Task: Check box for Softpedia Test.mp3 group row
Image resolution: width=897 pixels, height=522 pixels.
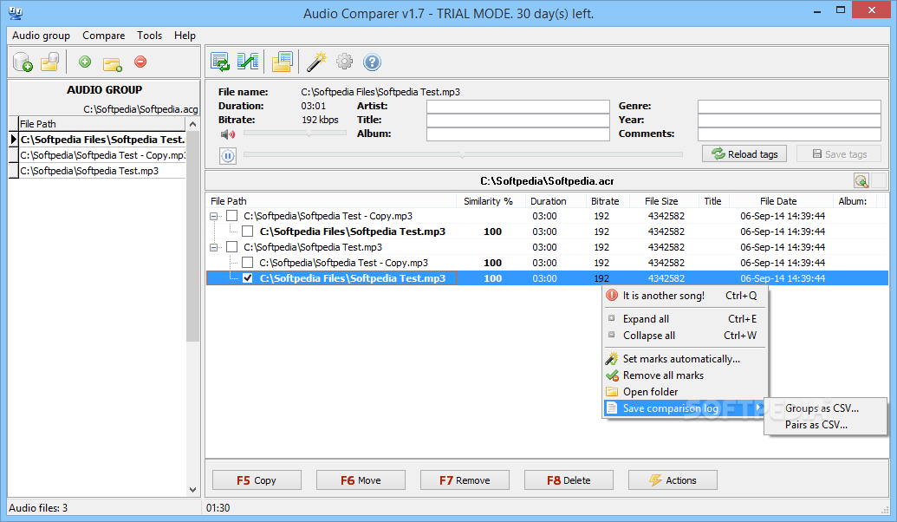Action: (x=231, y=246)
